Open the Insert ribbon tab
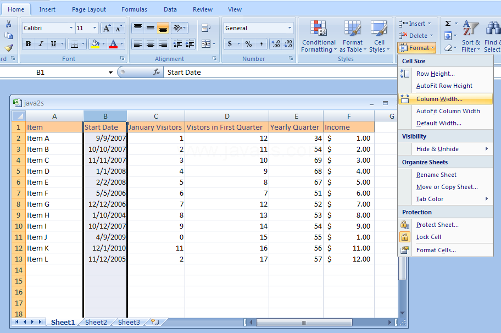Screen dimensions: 501x333 click(47, 9)
